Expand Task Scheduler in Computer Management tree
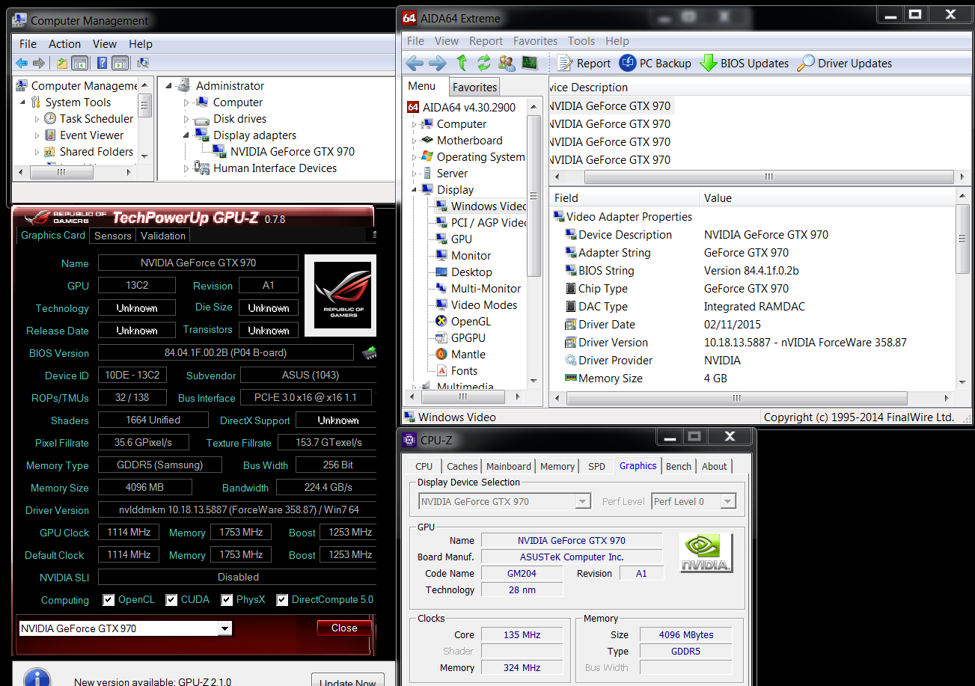Screen dimensions: 975x686 (37, 119)
